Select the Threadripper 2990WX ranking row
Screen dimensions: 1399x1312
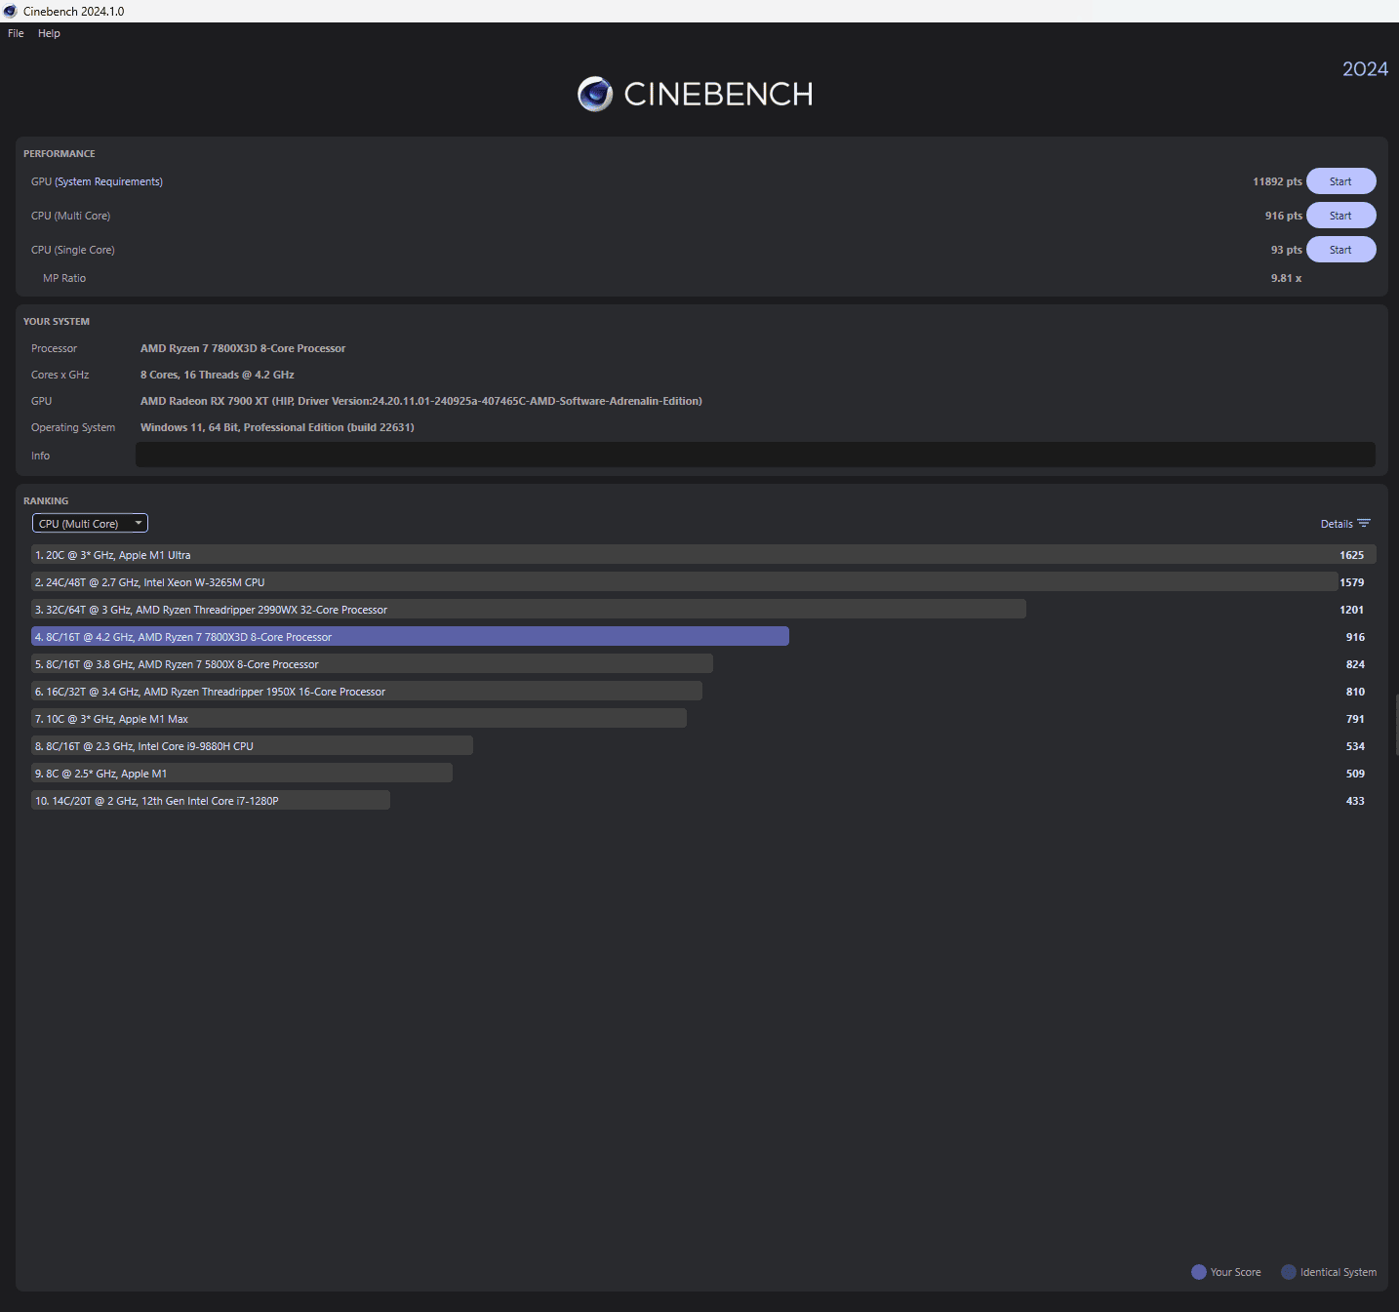click(x=703, y=609)
